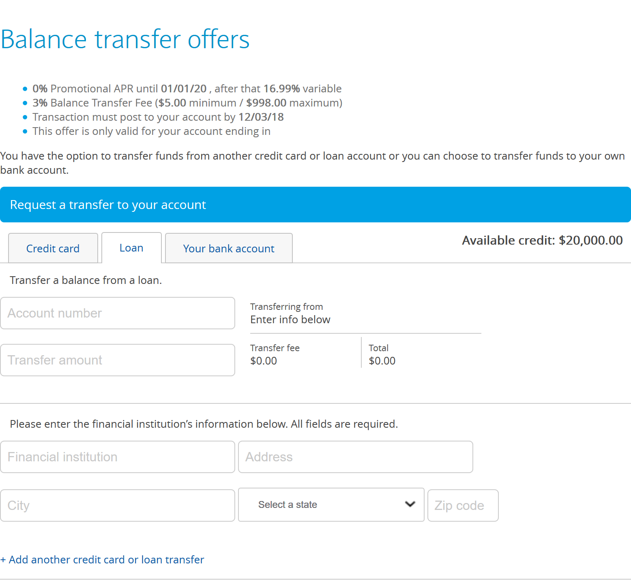Click the state dropdown chevron arrow

click(410, 504)
